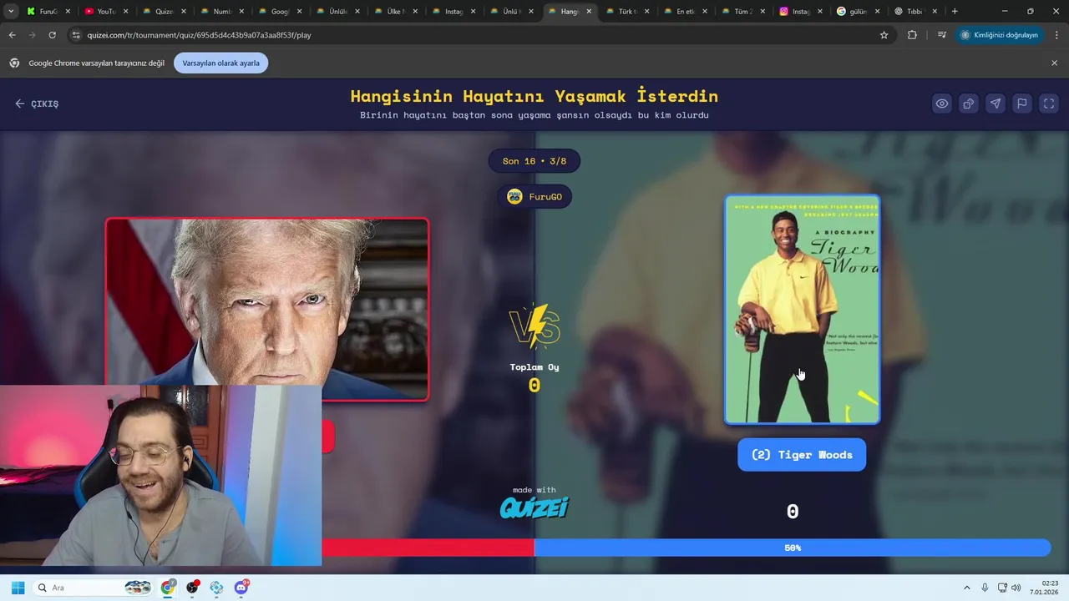Reload the page with the refresh icon
Screen dimensions: 1069x601
[x=52, y=35]
